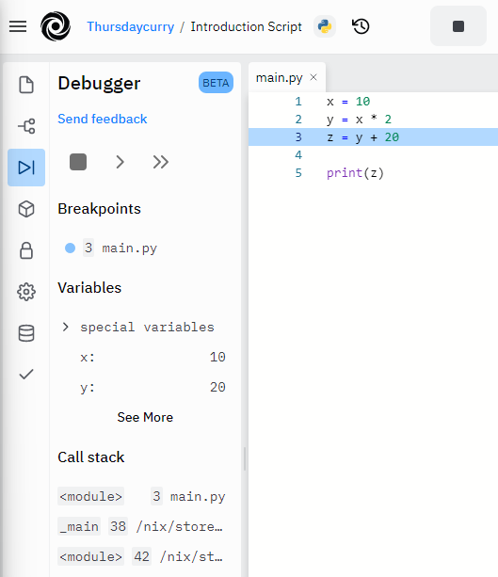Image resolution: width=498 pixels, height=577 pixels.
Task: Expand special variables
Action: [66, 327]
